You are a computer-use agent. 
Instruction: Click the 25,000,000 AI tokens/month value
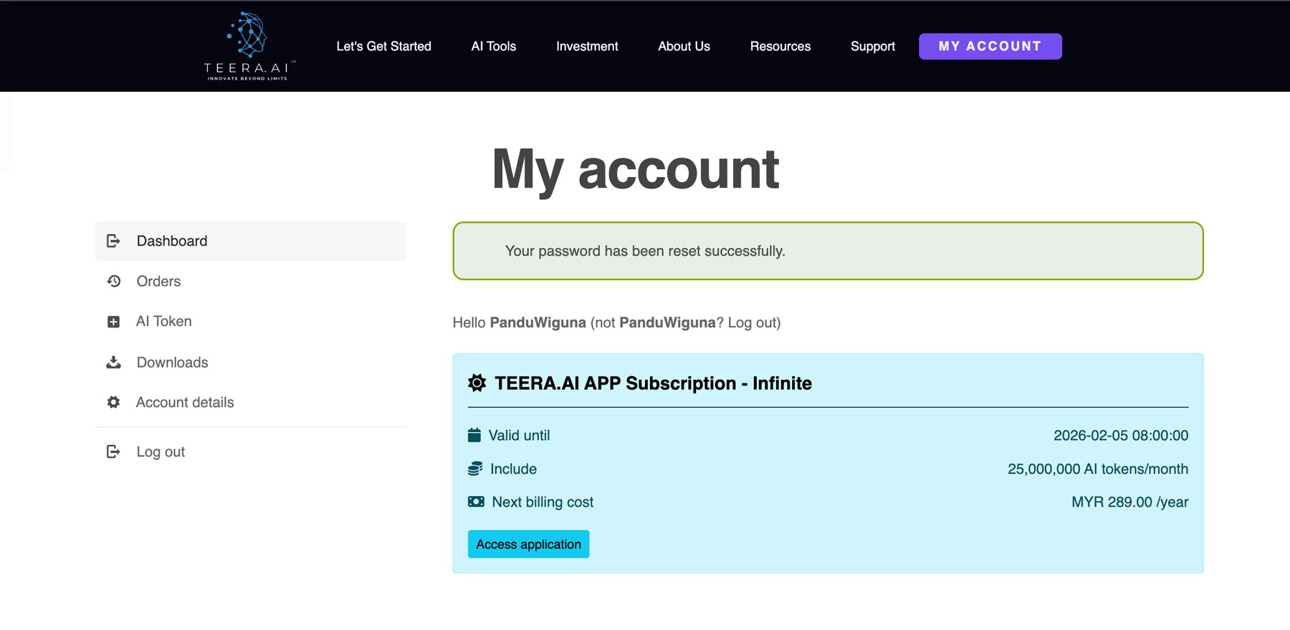click(x=1098, y=469)
